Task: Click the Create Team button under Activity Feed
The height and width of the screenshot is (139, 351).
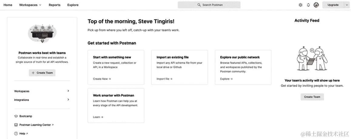Action: click(312, 97)
